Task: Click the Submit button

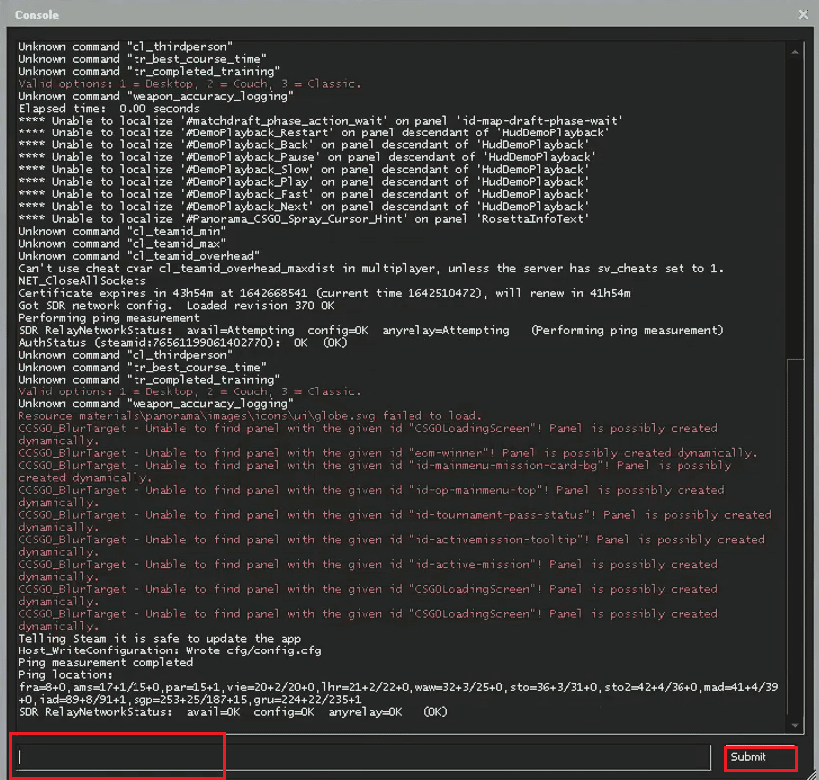Action: point(760,757)
